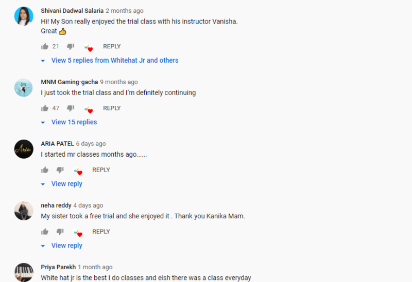Click creator heart badge on Shivani's comment

(x=89, y=48)
